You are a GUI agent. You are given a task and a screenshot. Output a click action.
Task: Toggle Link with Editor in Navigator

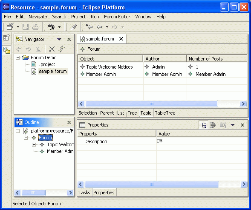(x=61, y=49)
